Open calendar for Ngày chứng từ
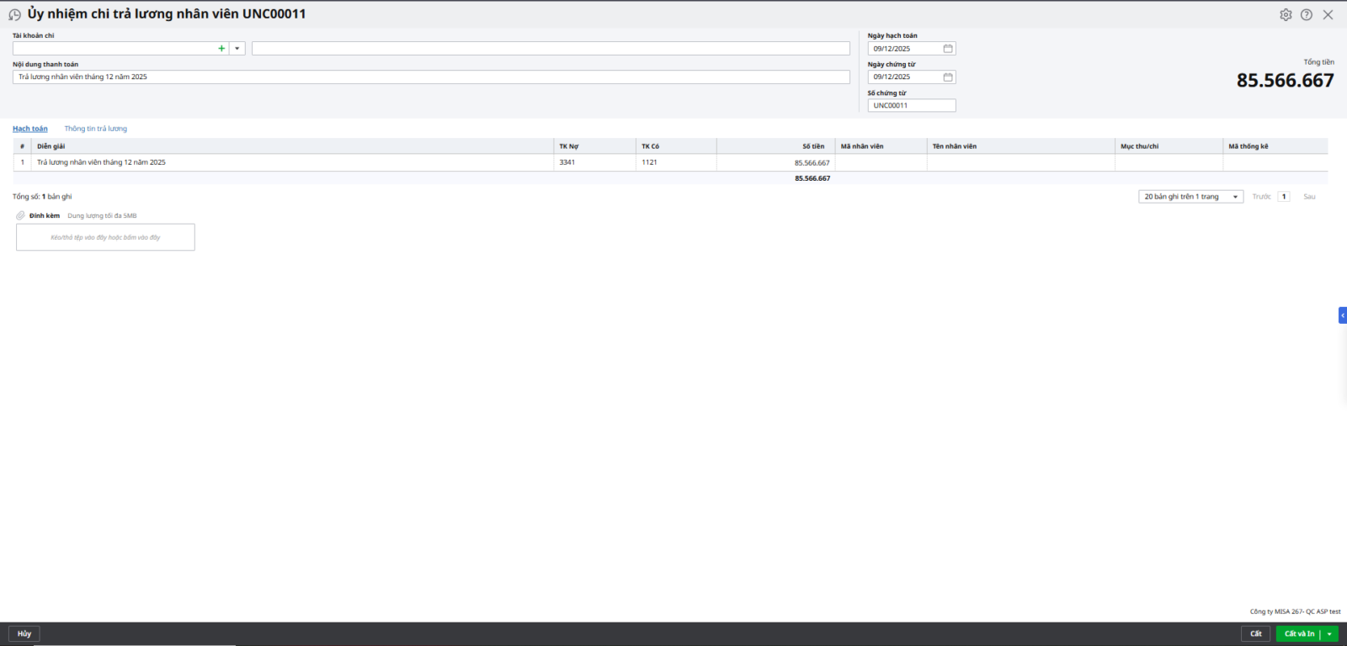This screenshot has width=1347, height=646. click(948, 77)
